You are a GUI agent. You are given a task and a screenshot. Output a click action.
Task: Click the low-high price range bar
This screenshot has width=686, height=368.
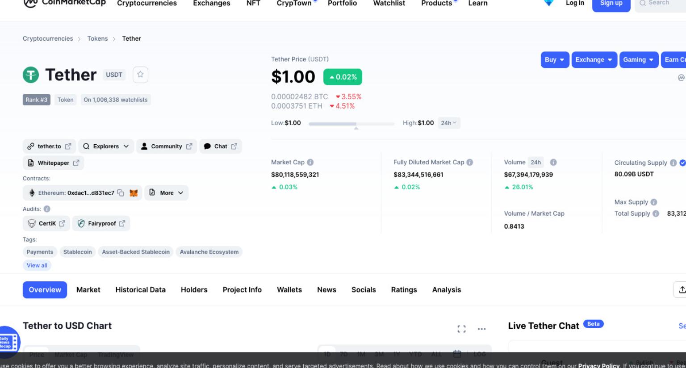pyautogui.click(x=351, y=124)
